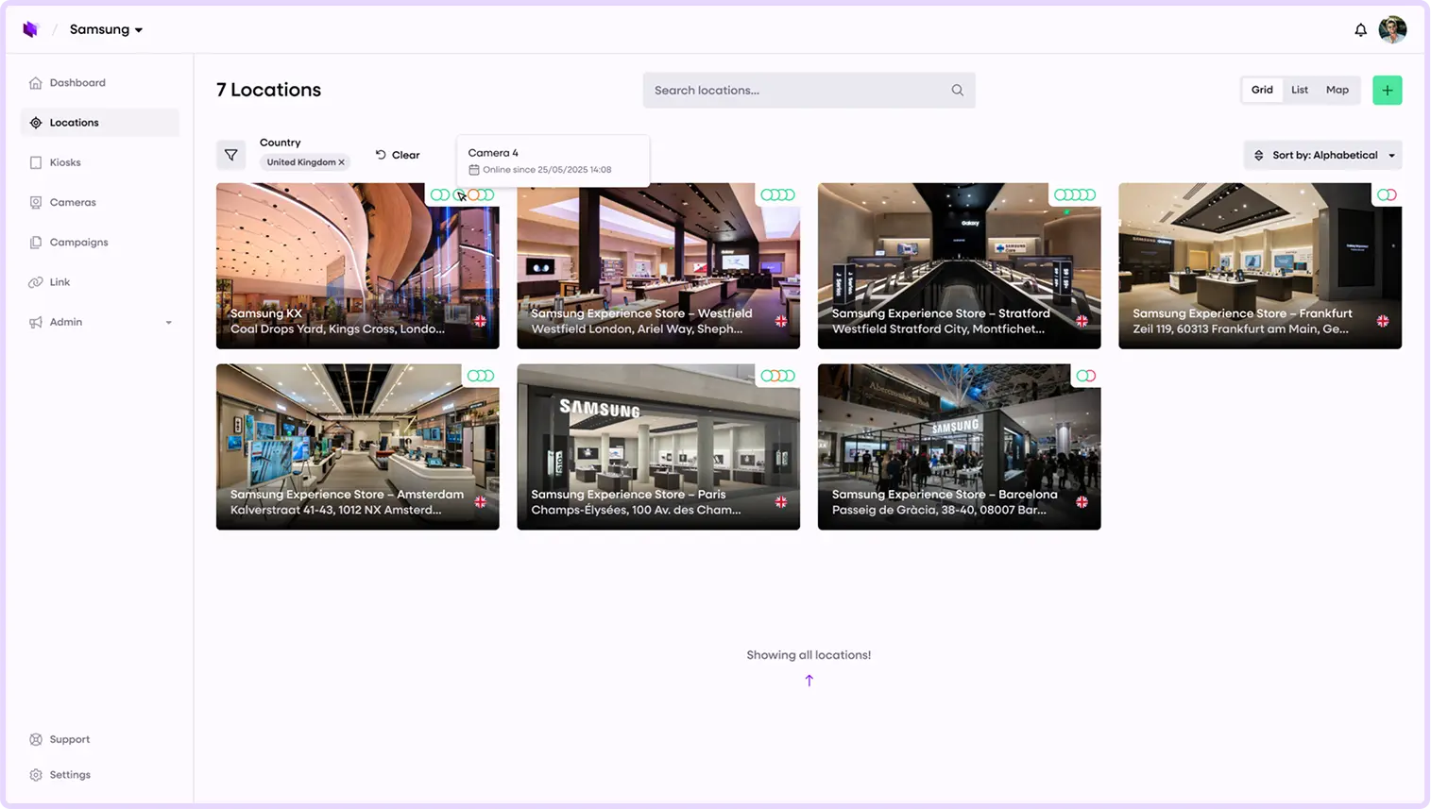
Task: Open the Samsung KX location card
Action: click(x=358, y=266)
